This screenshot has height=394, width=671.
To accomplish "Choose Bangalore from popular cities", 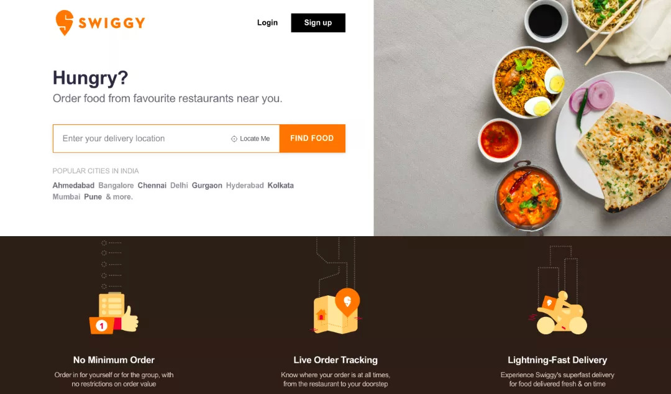I will tap(116, 185).
